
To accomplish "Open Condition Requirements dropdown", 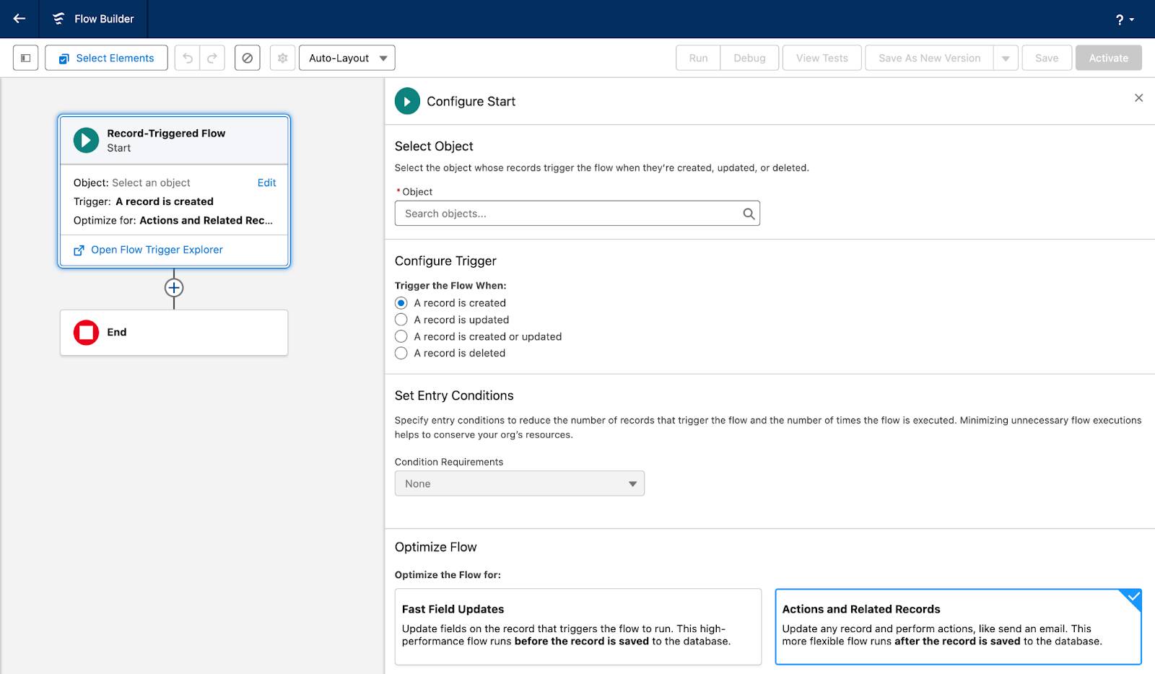I will (520, 483).
